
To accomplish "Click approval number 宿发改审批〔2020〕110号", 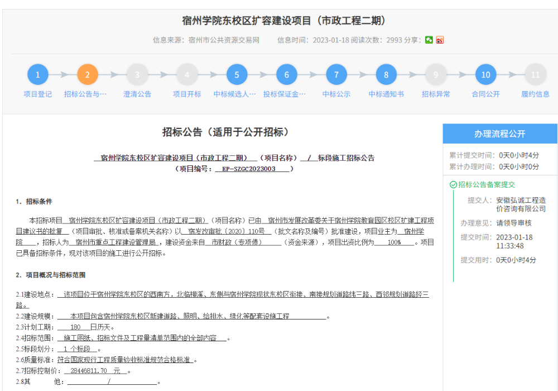I will coord(227,231).
